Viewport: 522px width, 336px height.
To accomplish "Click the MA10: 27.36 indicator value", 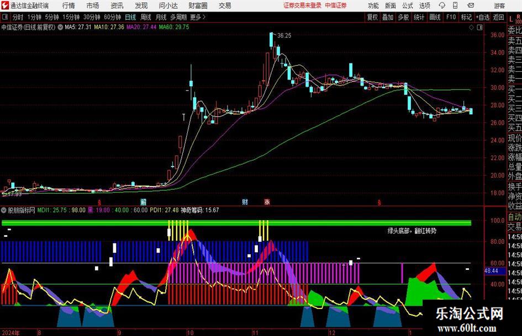I will (x=109, y=27).
